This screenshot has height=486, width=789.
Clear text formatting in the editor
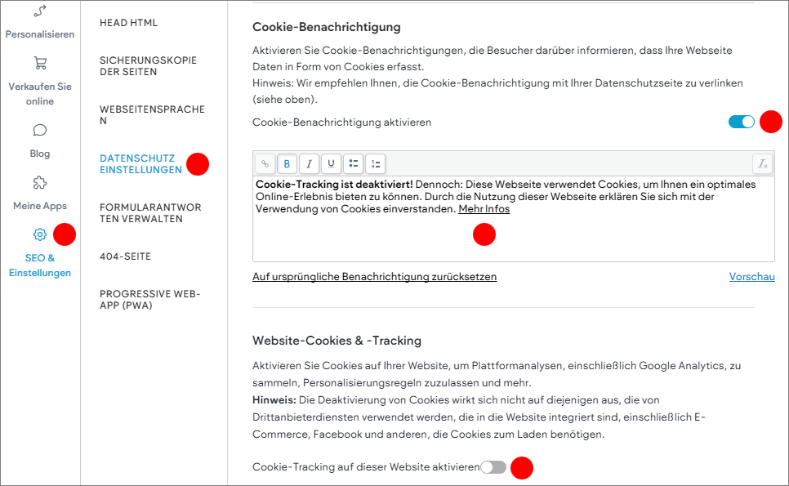[763, 163]
